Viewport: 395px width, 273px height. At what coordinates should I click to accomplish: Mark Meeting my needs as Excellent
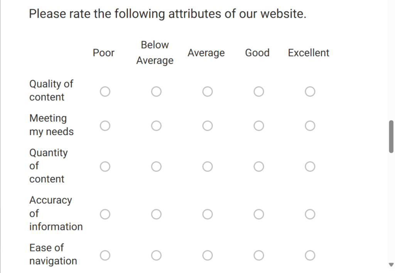pos(310,126)
